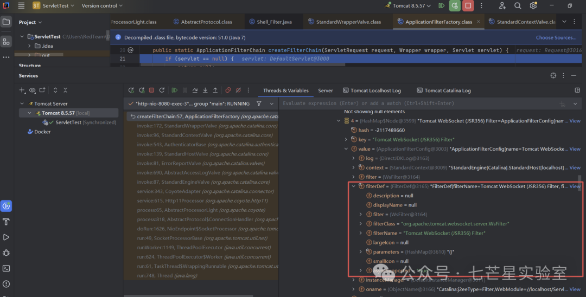Screen dimensions: 586x297
Task: Open ServletTest project dropdown
Action: click(x=53, y=5)
